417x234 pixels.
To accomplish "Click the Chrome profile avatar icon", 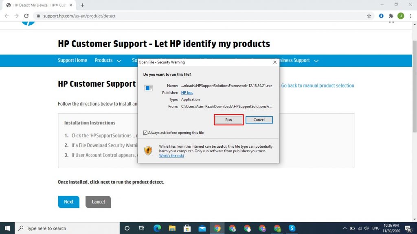I will (x=401, y=16).
